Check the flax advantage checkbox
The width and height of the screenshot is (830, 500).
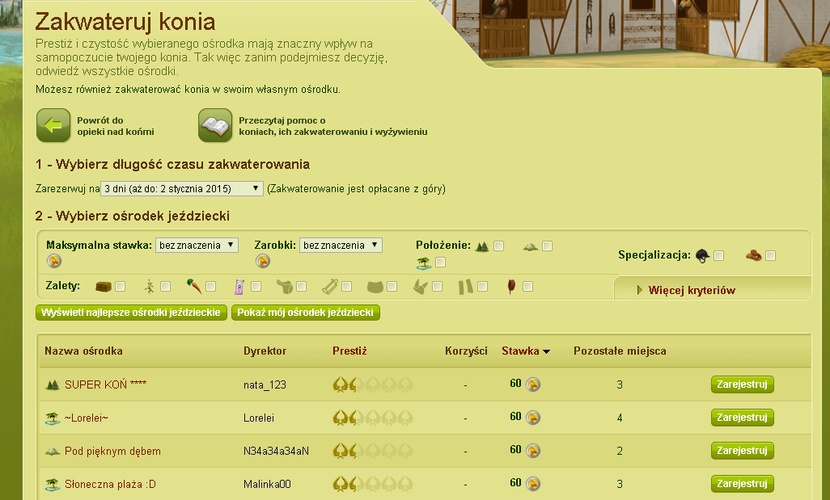pyautogui.click(x=166, y=287)
